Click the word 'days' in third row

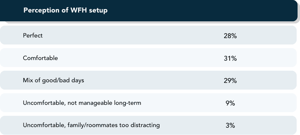tap(78, 80)
